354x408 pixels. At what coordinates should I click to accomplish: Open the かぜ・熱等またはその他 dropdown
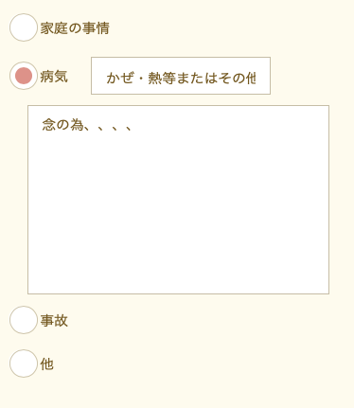click(181, 76)
